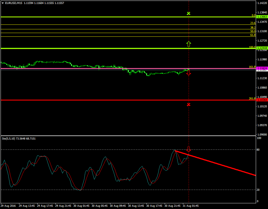Click the green X marker above the top line

[x=188, y=13]
